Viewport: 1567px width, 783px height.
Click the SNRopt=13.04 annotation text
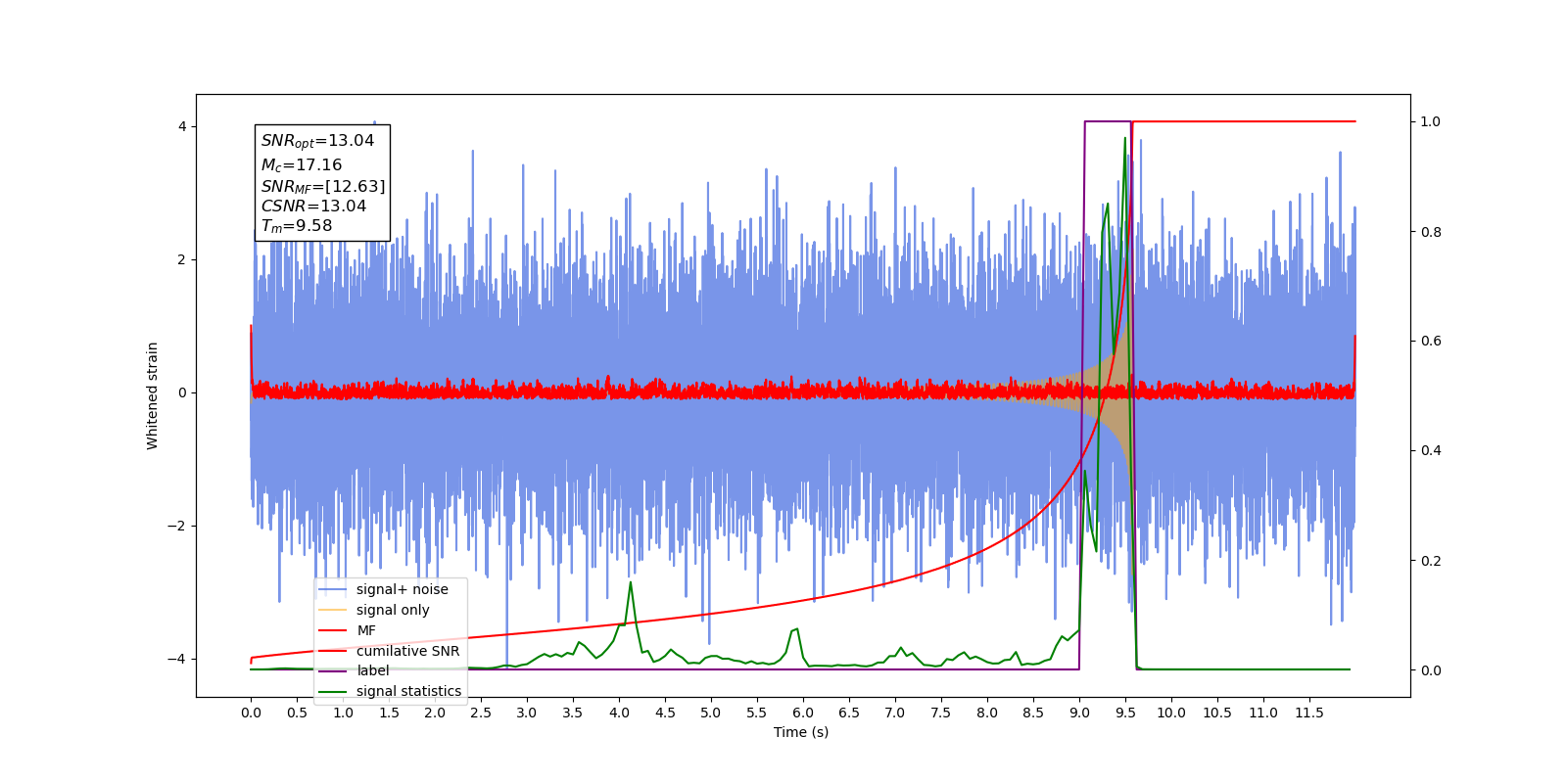[317, 142]
